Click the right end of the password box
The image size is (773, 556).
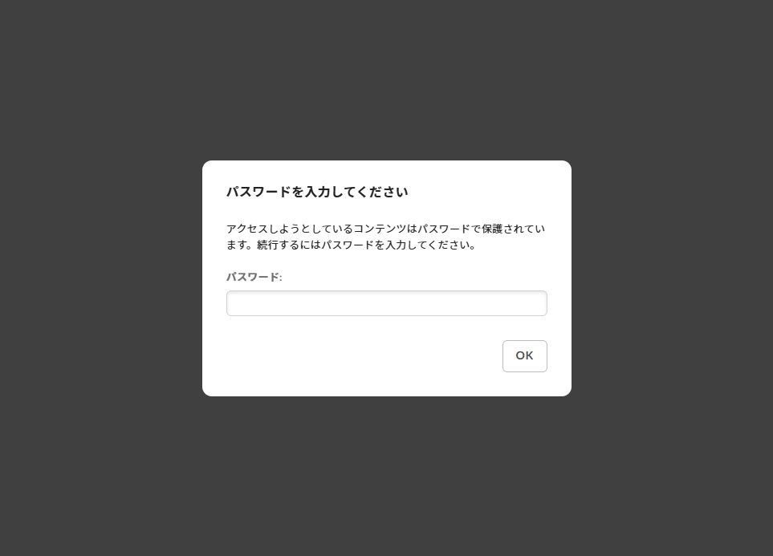pyautogui.click(x=539, y=303)
